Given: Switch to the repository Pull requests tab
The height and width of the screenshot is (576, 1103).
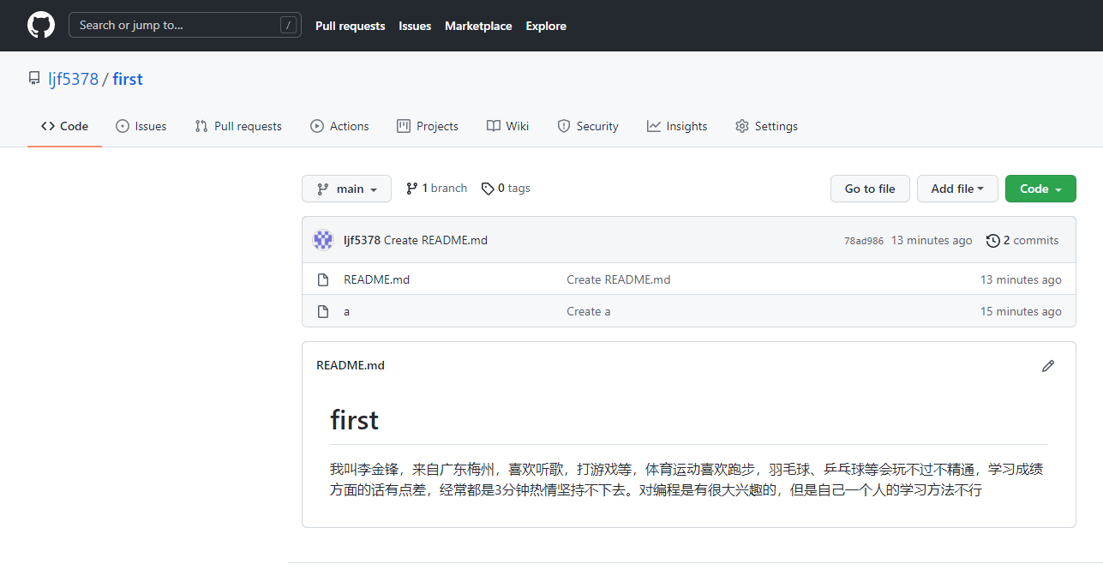Looking at the screenshot, I should point(238,126).
